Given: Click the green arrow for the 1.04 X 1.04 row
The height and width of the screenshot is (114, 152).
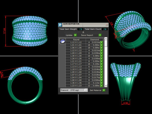Looking at the screenshot, I should point(102,78).
